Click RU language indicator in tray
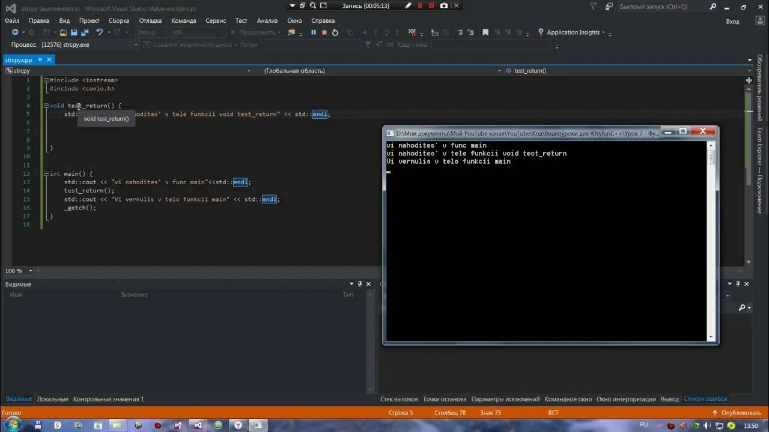Screen dimensions: 769x432 click(x=644, y=425)
